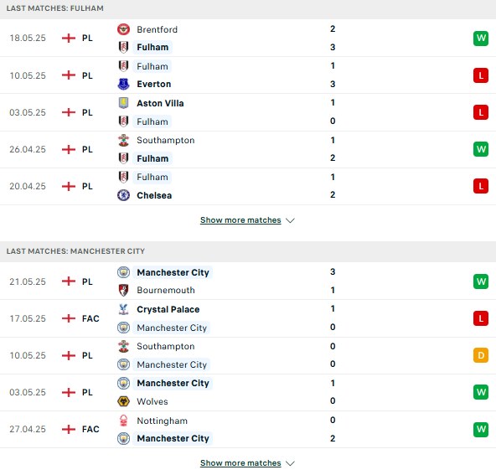The height and width of the screenshot is (475, 496).
Task: Click the Brentford club crest icon
Action: click(x=123, y=29)
